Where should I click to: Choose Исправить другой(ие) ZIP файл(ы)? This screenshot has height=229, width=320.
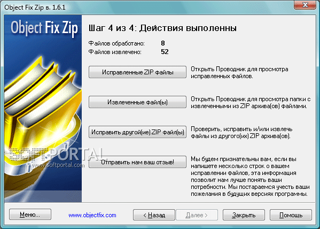point(137,132)
